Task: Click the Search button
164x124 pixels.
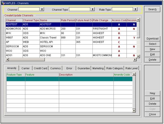Action: click(152, 9)
